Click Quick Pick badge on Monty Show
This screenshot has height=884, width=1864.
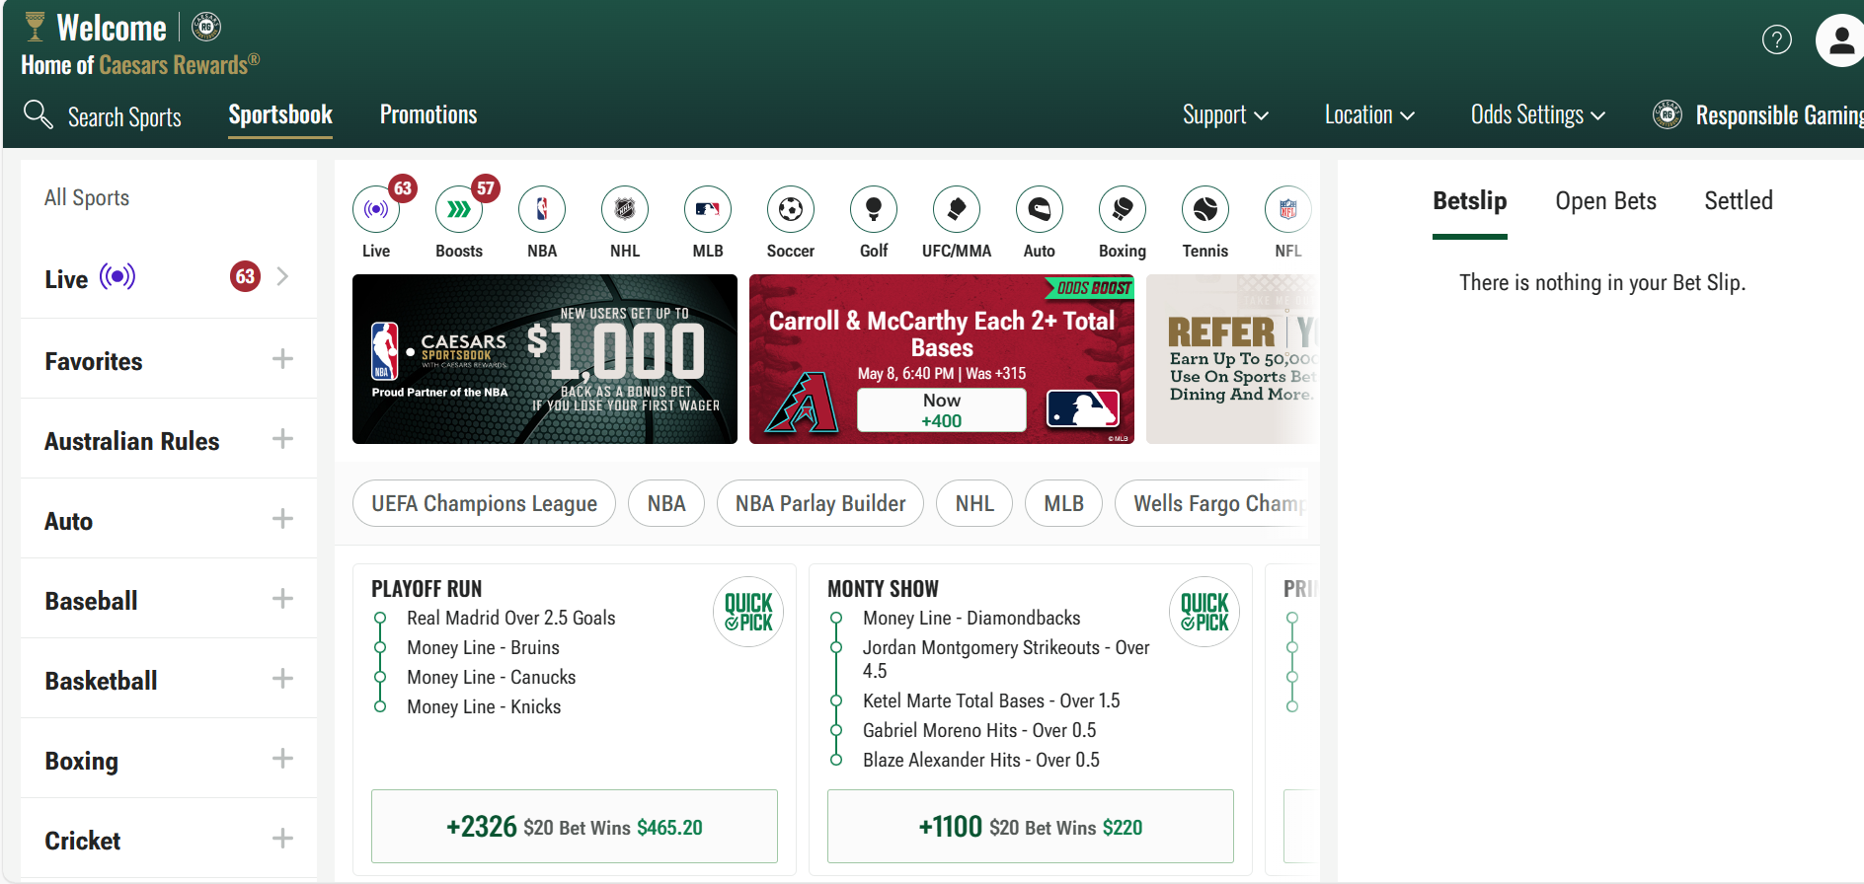coord(1204,612)
